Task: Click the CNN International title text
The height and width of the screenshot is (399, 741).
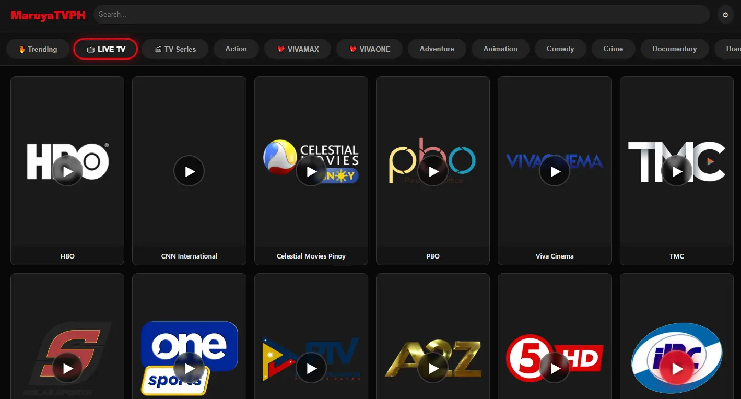Action: [x=189, y=256]
